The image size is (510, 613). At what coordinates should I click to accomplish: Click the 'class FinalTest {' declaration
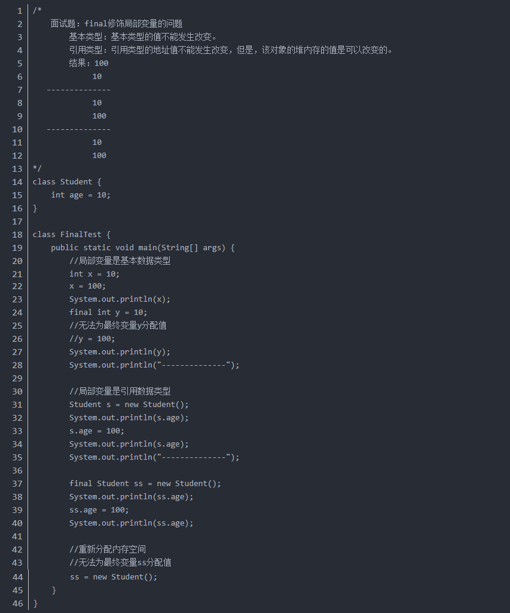72,235
